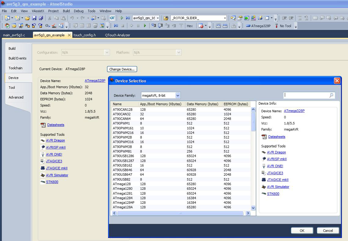Open the Debug menu
348x241 pixels.
[78, 11]
